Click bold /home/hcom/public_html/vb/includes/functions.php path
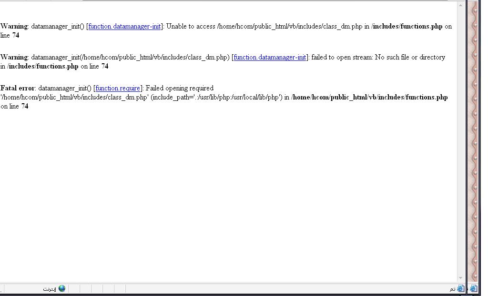Image resolution: width=488 pixels, height=296 pixels. point(369,97)
